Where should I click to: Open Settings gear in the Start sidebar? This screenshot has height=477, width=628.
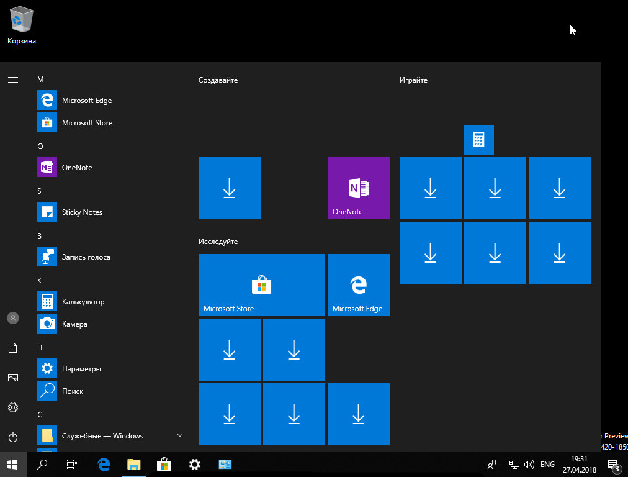coord(13,407)
